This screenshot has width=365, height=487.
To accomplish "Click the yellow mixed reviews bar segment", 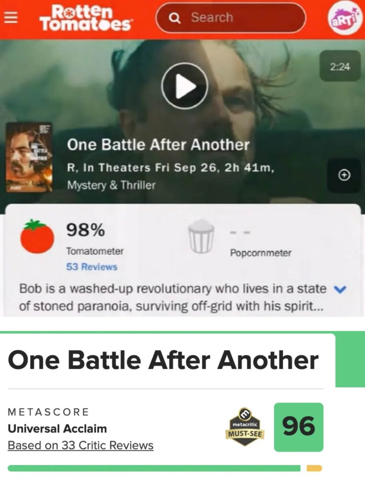I will [x=314, y=468].
